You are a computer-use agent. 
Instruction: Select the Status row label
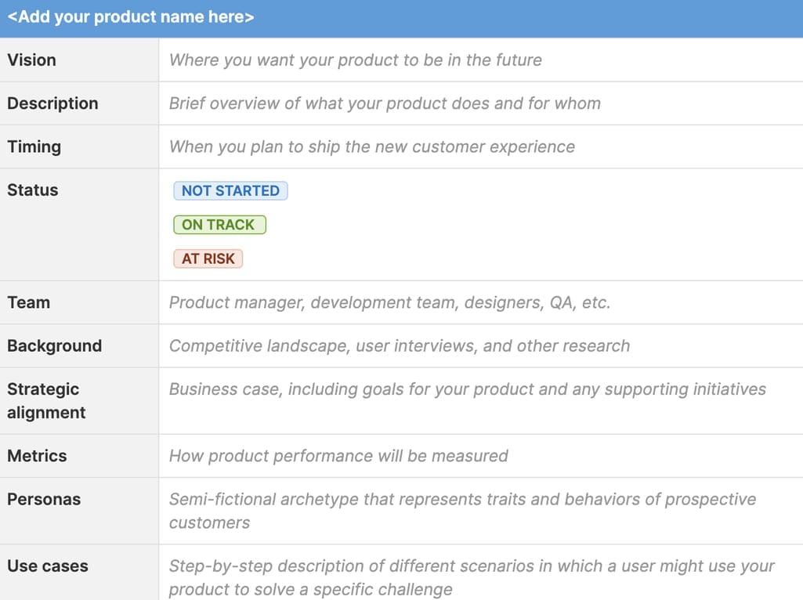[33, 190]
